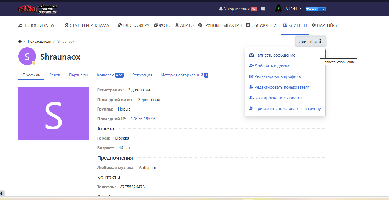Viewport: 389px width, 200px height.
Task: Click the age value 46 лет
Action: tap(124, 148)
